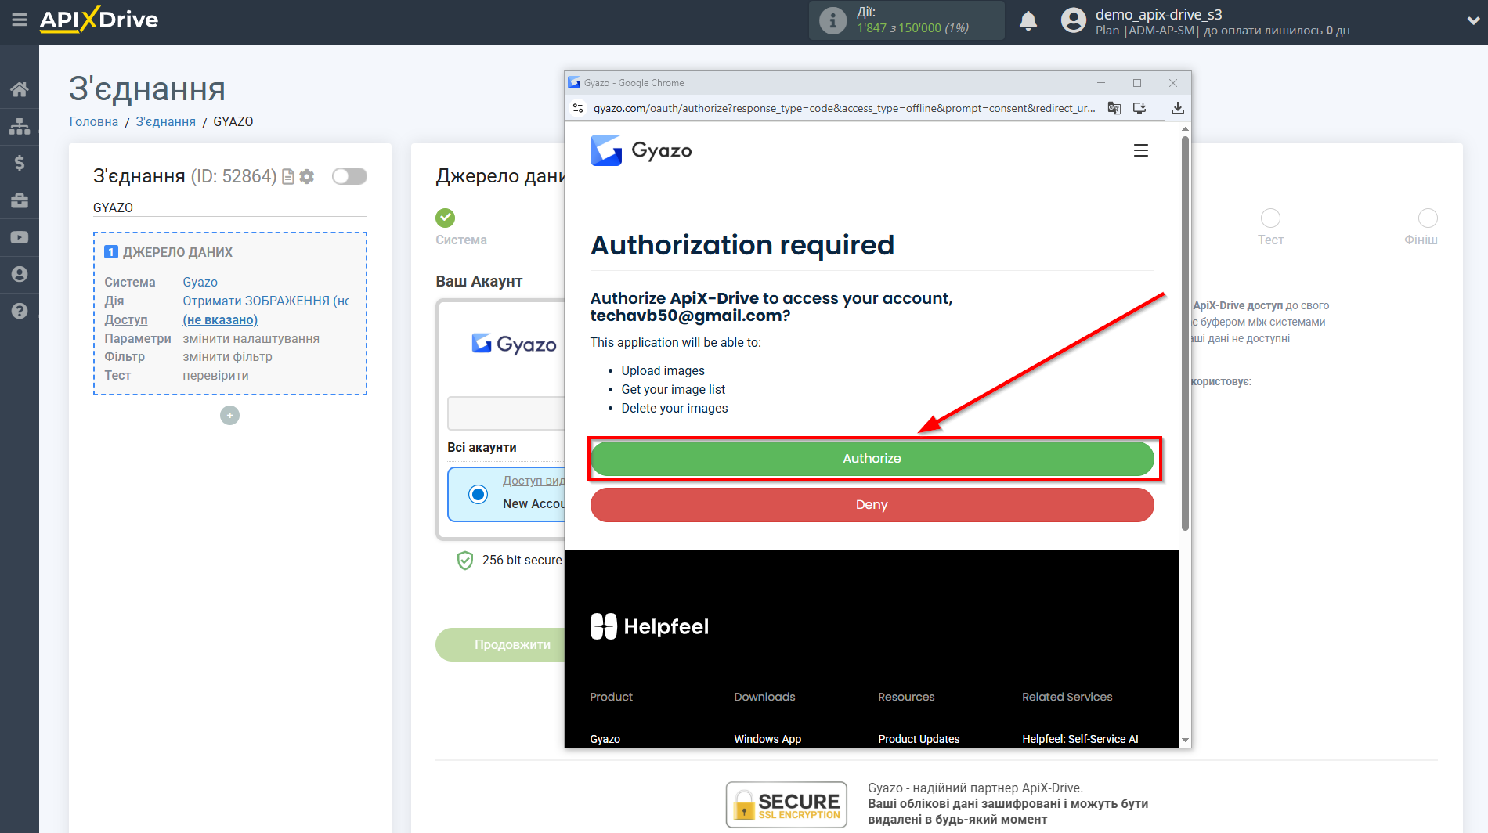Click the dollar billing icon in sidebar
Screen dimensions: 1488x833
click(19, 163)
